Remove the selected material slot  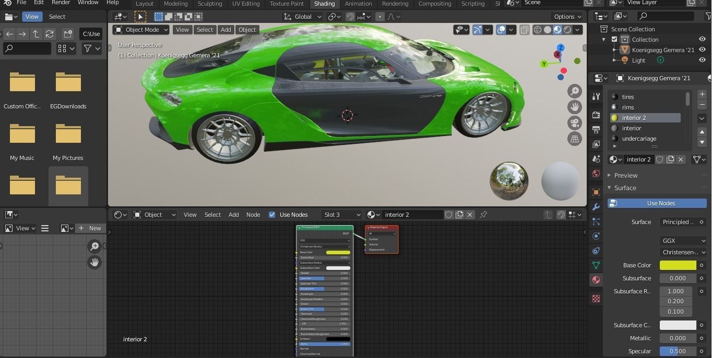pyautogui.click(x=702, y=105)
